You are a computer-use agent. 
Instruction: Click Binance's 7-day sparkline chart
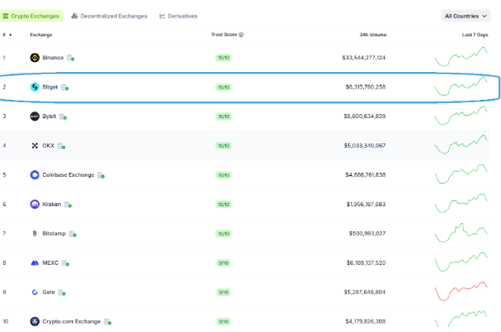point(461,57)
